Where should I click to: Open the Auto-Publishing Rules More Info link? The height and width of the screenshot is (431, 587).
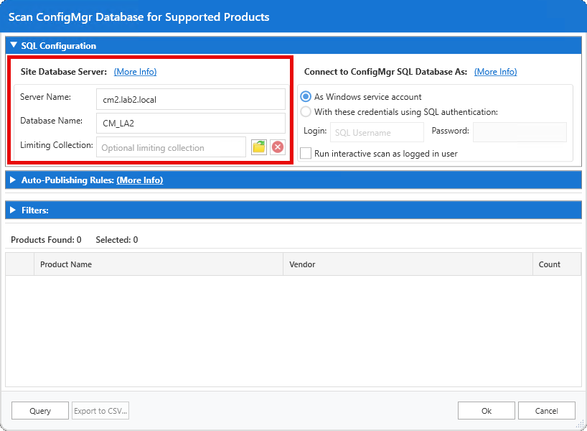pos(140,180)
